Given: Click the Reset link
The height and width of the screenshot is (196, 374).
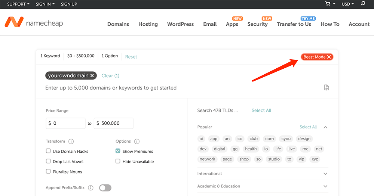Looking at the screenshot, I should click(x=131, y=57).
